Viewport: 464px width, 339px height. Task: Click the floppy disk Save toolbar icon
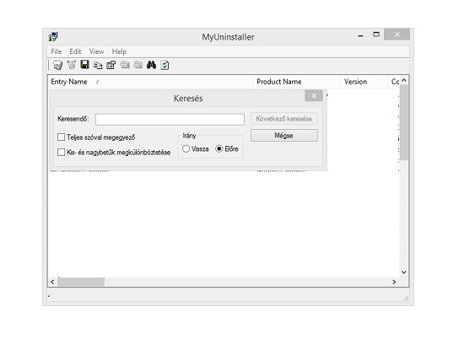click(x=84, y=64)
